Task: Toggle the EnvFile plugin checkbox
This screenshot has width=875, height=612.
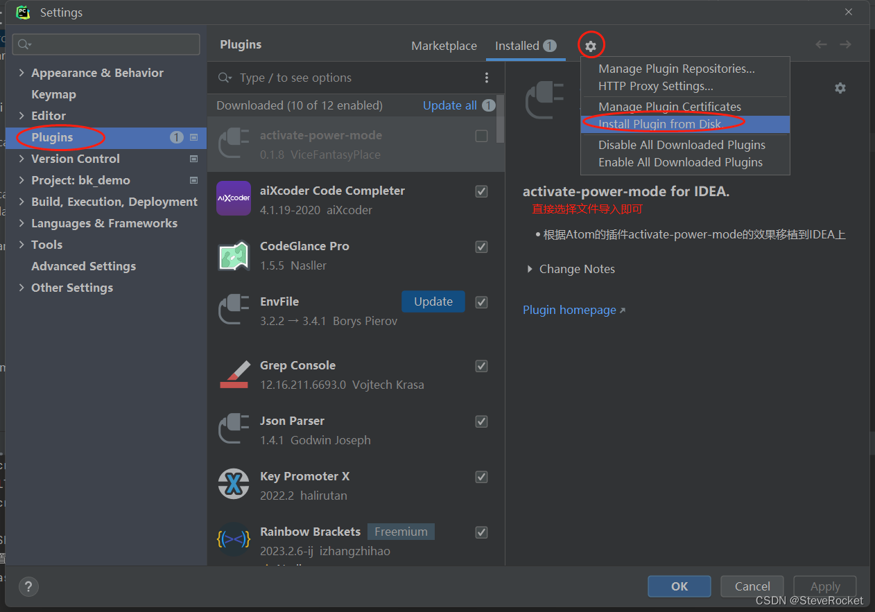Action: click(481, 302)
